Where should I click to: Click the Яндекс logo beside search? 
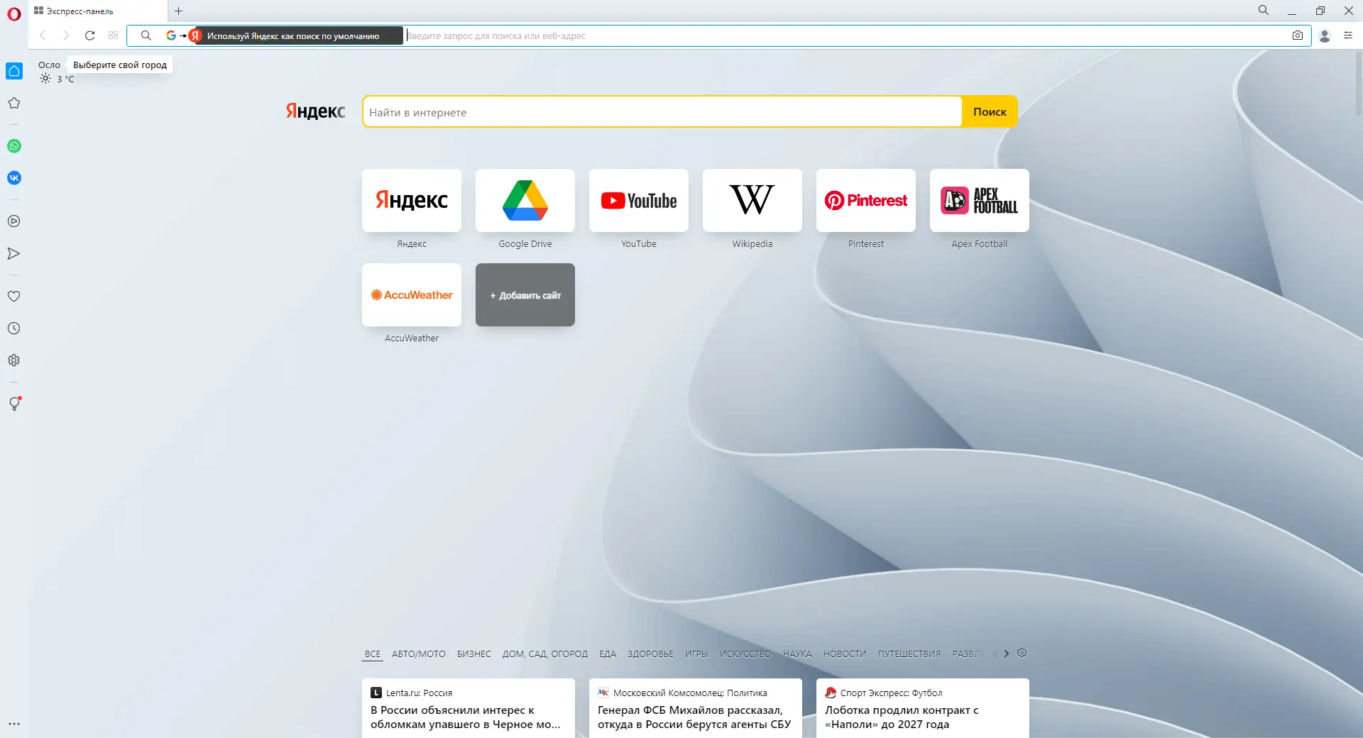pyautogui.click(x=315, y=111)
